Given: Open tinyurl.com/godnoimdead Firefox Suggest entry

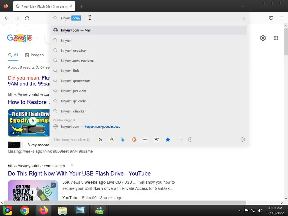Looking at the screenshot, I should coord(149,127).
